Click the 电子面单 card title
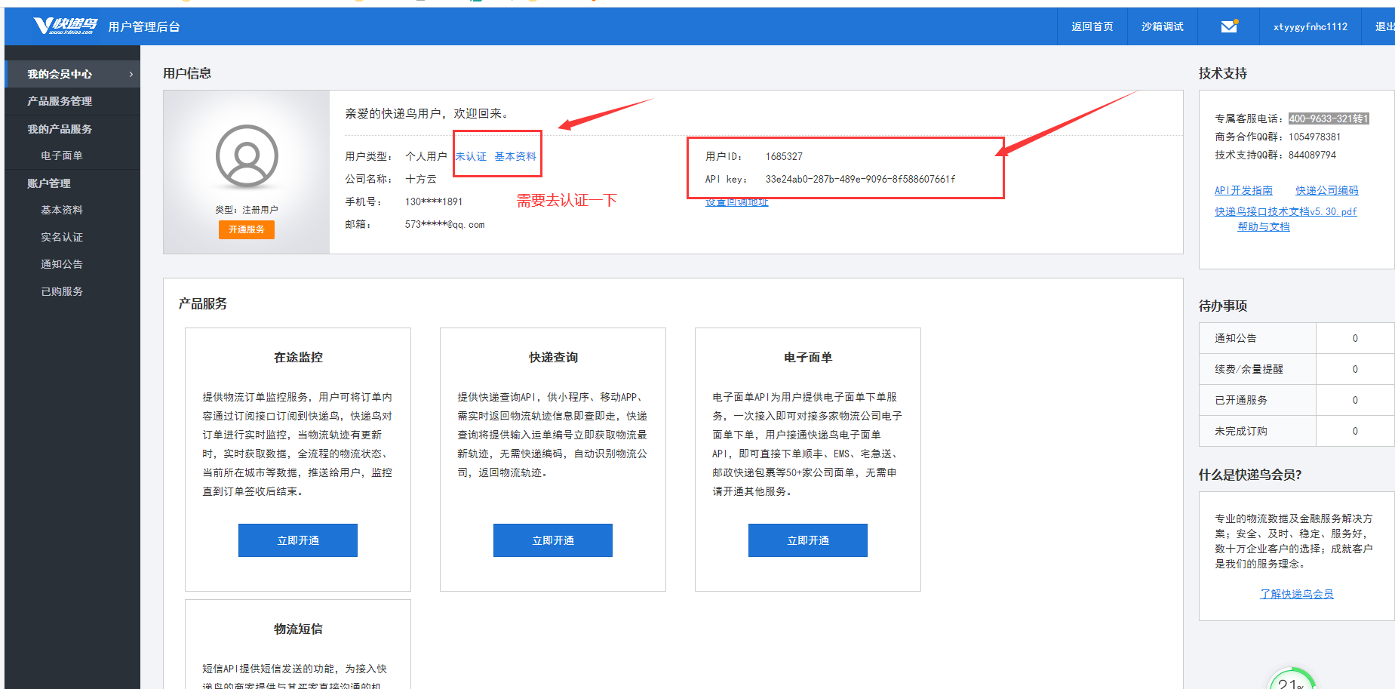The height and width of the screenshot is (689, 1395). (x=808, y=357)
